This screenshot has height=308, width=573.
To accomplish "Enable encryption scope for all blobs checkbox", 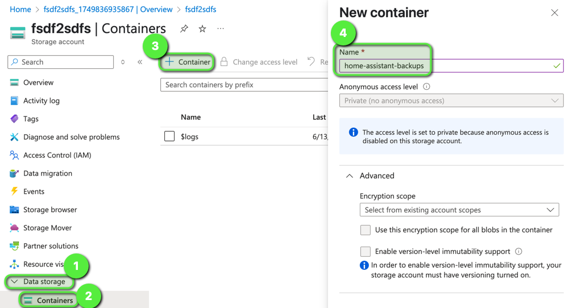I will (x=366, y=230).
